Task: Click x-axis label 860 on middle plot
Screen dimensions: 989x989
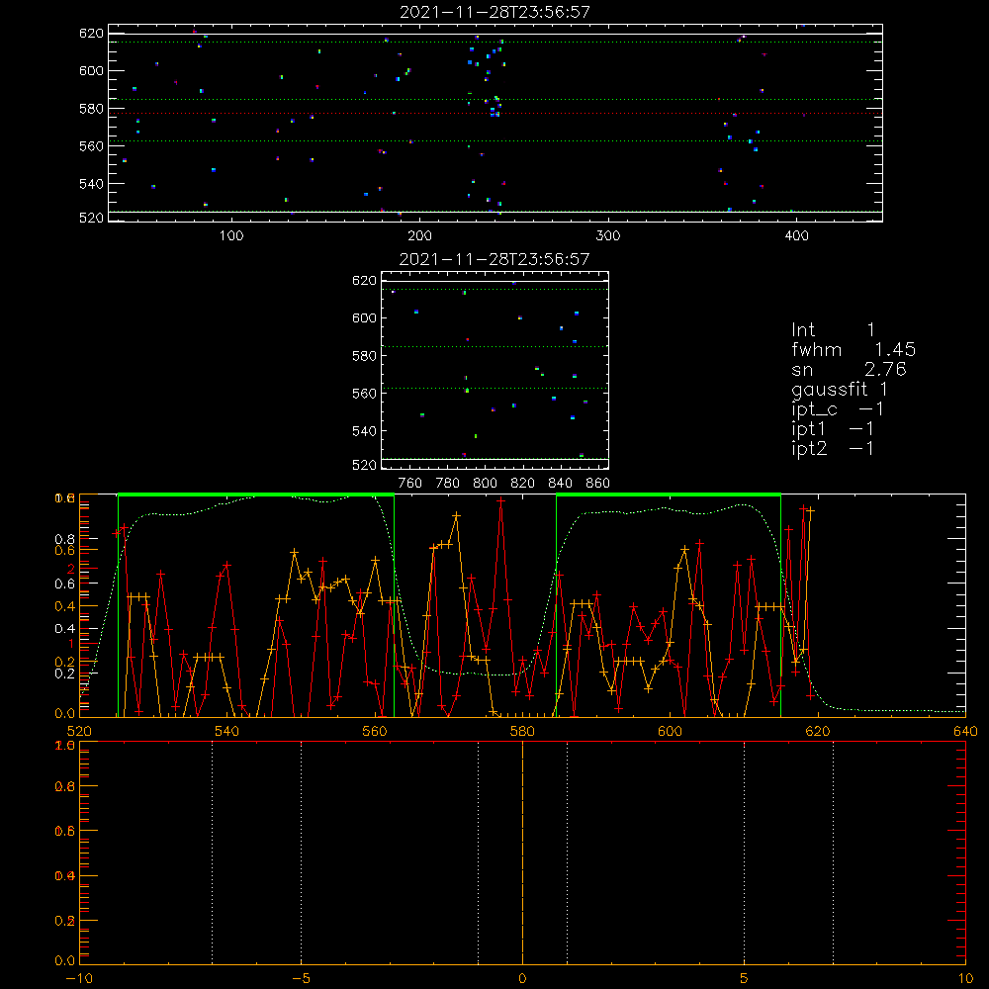Action: click(x=598, y=484)
